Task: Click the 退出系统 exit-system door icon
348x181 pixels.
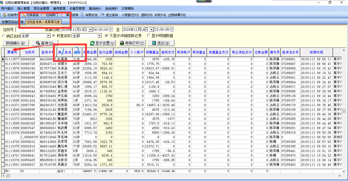Action: (x=103, y=15)
